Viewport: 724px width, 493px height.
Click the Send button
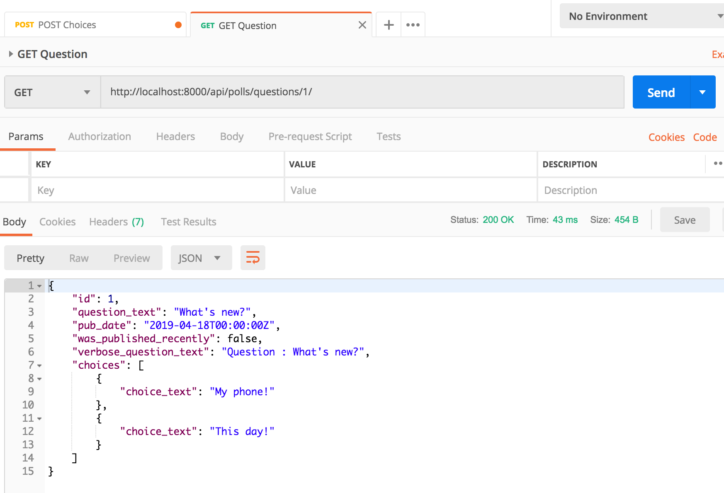[661, 92]
